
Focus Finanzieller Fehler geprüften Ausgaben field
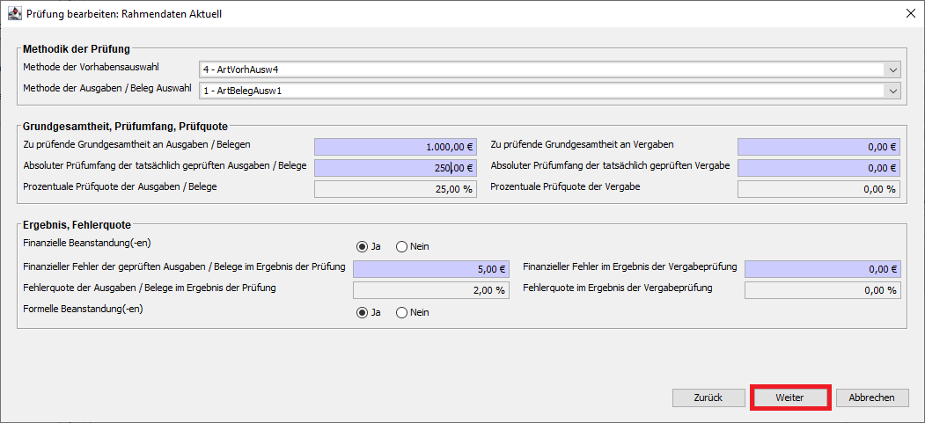(430, 269)
